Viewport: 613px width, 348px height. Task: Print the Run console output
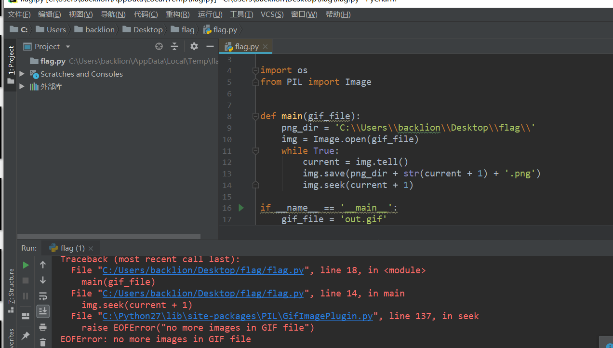pyautogui.click(x=43, y=327)
